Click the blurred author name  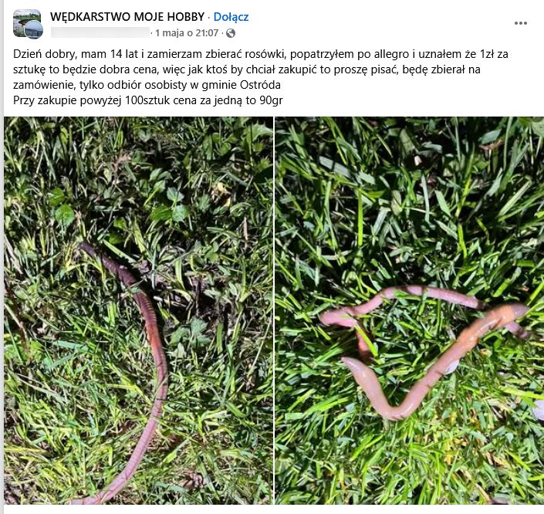pyautogui.click(x=100, y=32)
